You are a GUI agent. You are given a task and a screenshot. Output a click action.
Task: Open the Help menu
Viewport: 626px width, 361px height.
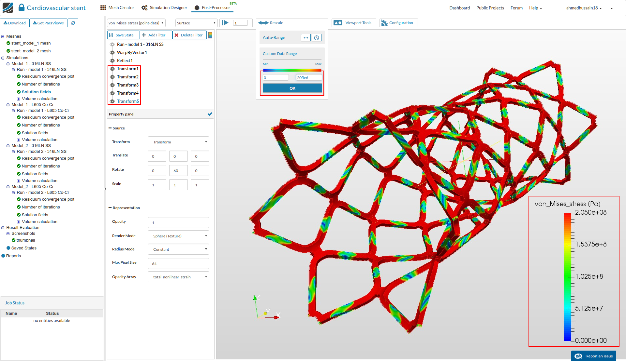[x=535, y=8]
